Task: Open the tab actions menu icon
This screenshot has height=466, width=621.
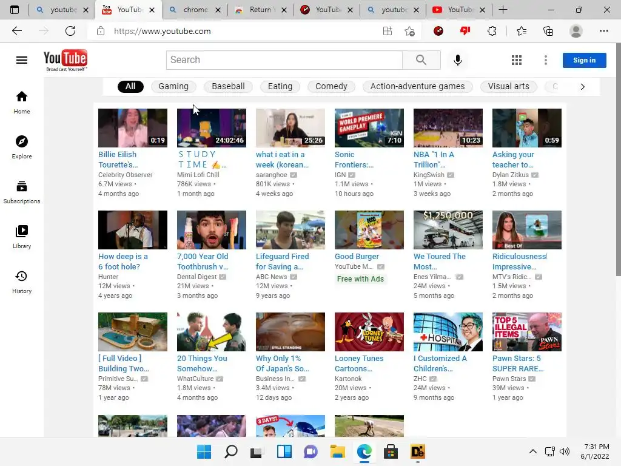Action: coord(15,10)
